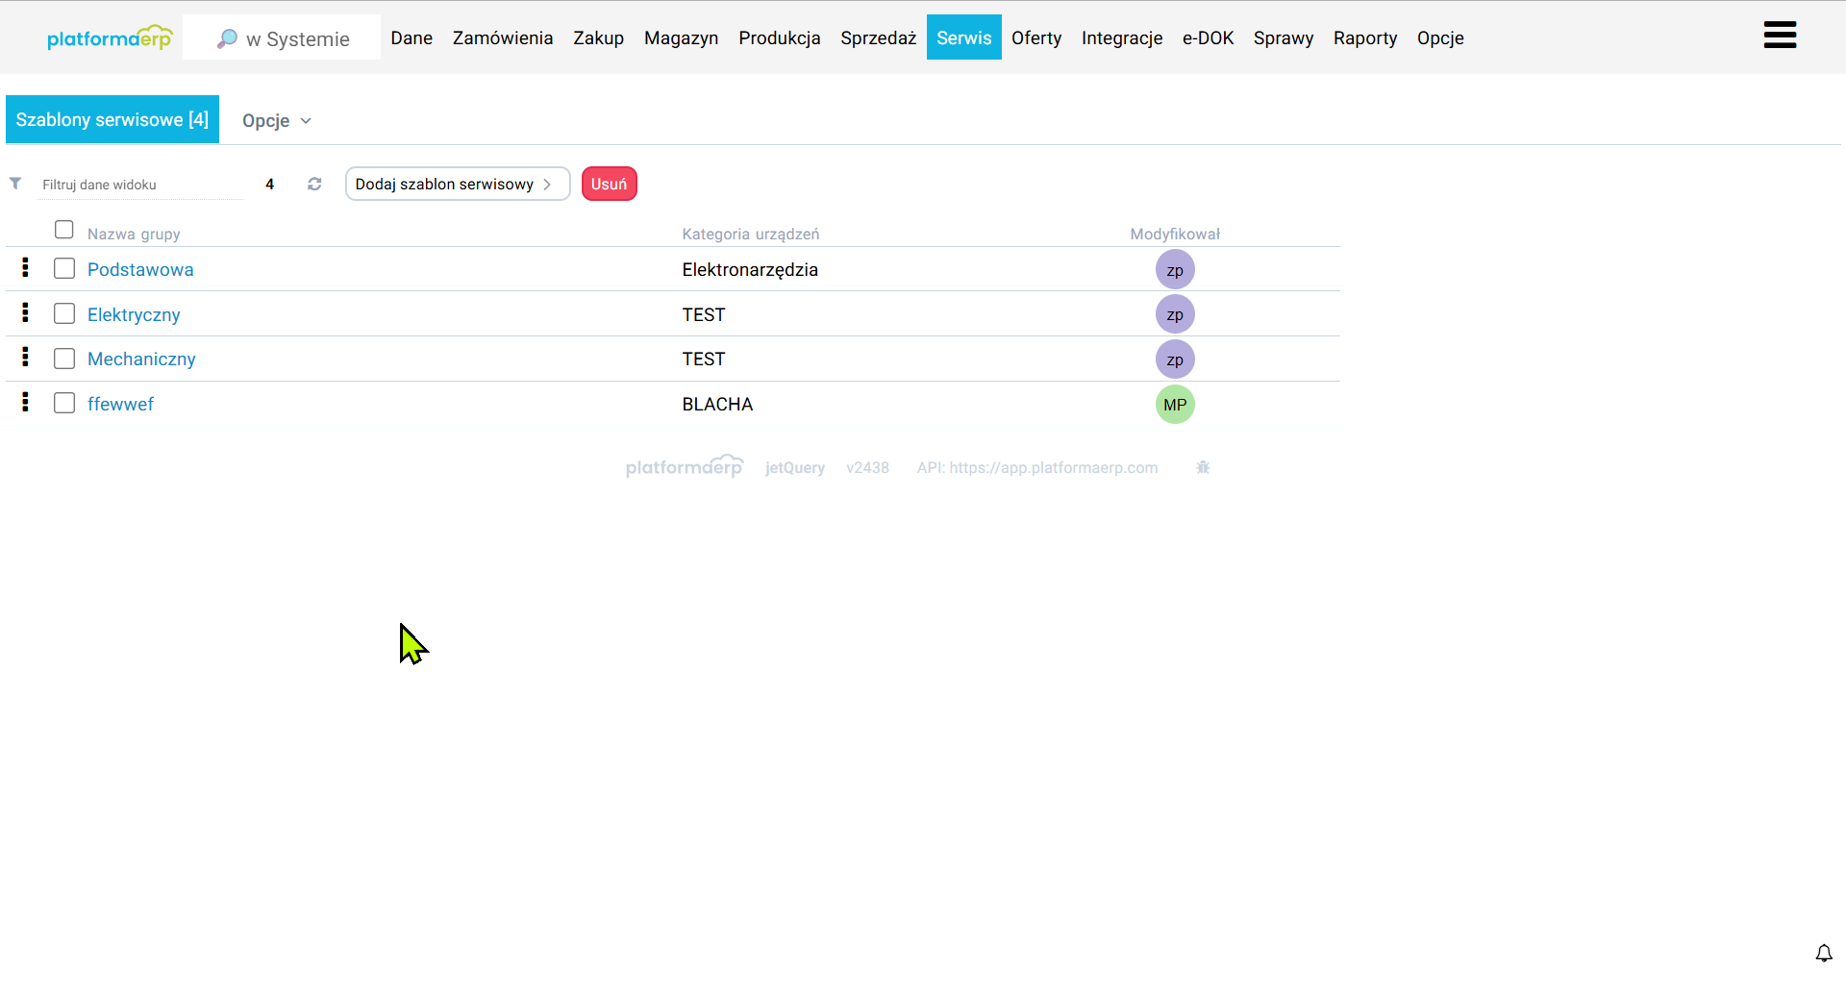
Task: Switch to Szablony serwisowe tab
Action: click(112, 119)
